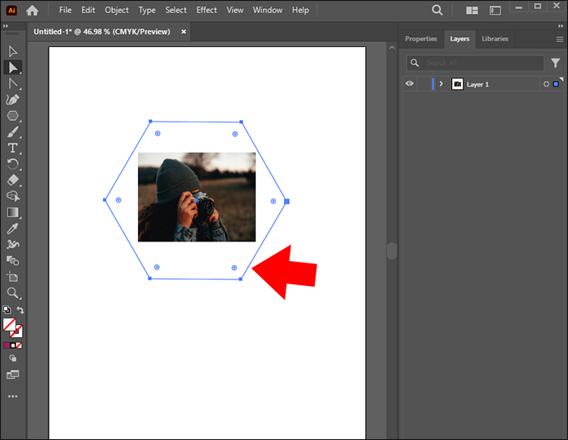
Task: Switch to the Properties tab
Action: coord(421,39)
